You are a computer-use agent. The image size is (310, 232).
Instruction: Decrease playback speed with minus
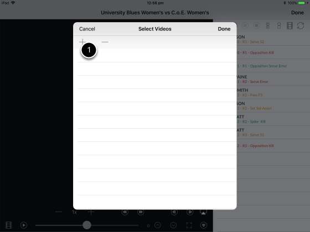coord(59,212)
